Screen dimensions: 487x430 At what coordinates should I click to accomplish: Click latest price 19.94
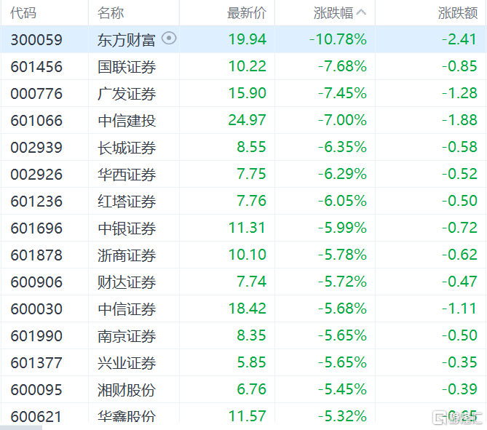pyautogui.click(x=248, y=39)
